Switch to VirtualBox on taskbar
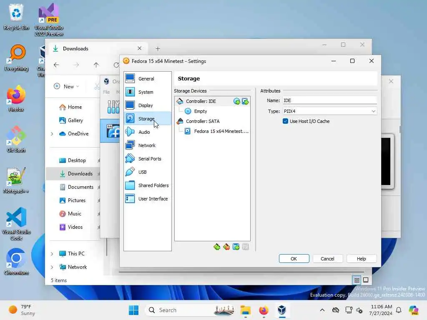The width and height of the screenshot is (427, 320). pyautogui.click(x=282, y=310)
